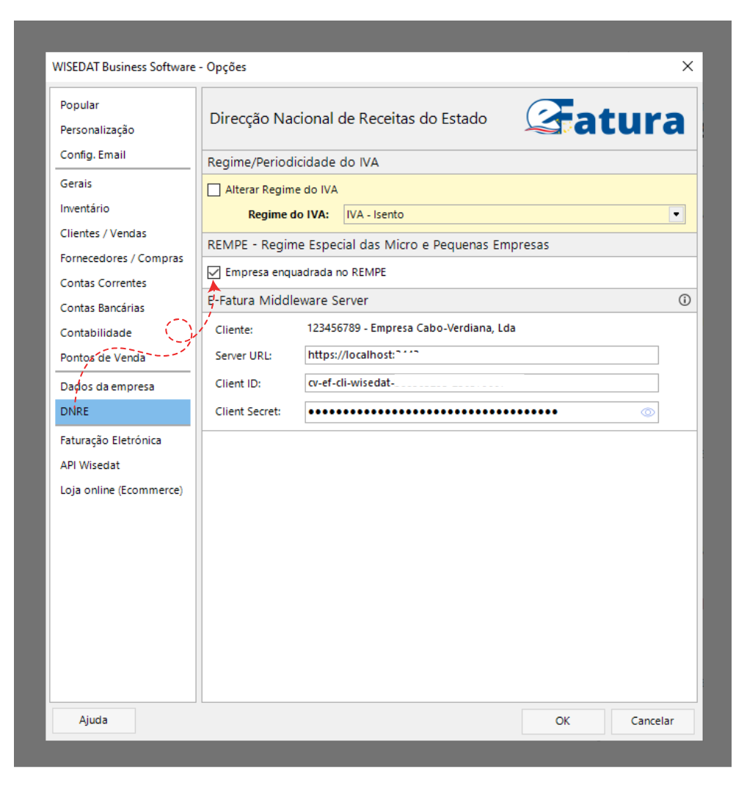This screenshot has width=755, height=791.
Task: Enable Alterar Regime do IVA checkbox
Action: tap(214, 190)
